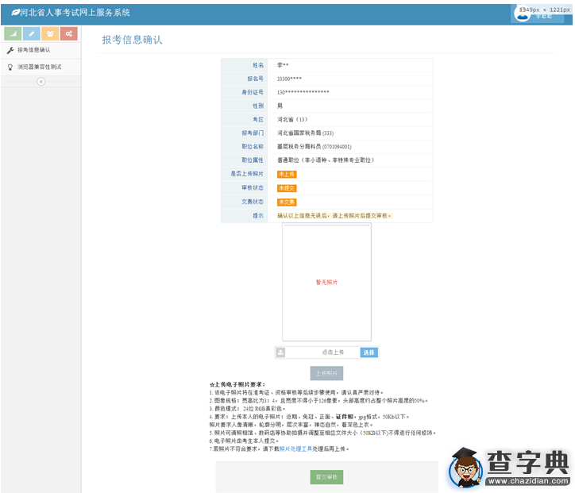
Task: Open the 照片处理工具 download link
Action: click(295, 449)
